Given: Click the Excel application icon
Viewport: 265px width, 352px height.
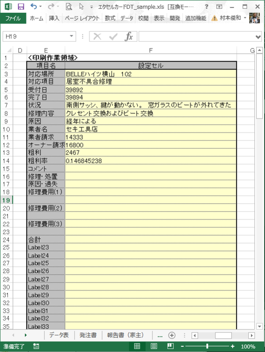Looking at the screenshot, I should tap(8, 7).
